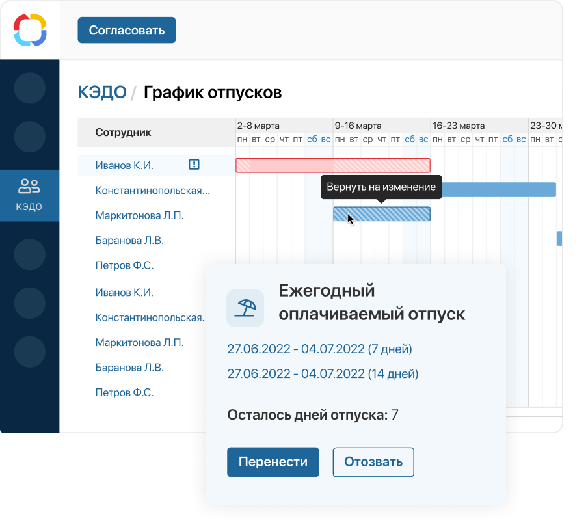
Task: Click the colorful app logo icon
Action: [x=30, y=30]
